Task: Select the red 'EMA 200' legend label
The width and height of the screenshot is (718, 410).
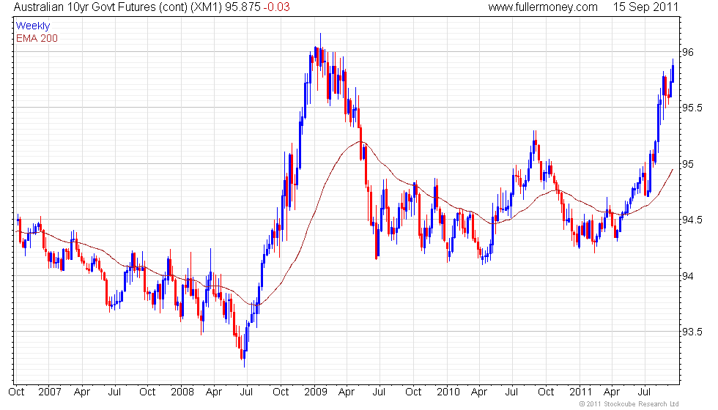Action: [37, 38]
